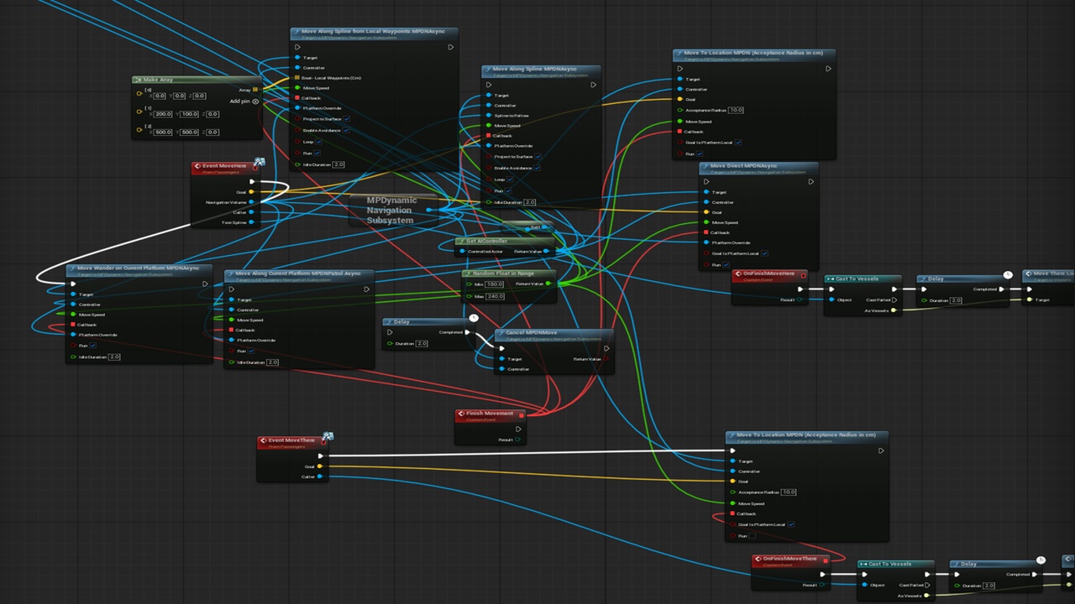Click the Y field of Make Array element 2
This screenshot has height=604, width=1075.
188,132
